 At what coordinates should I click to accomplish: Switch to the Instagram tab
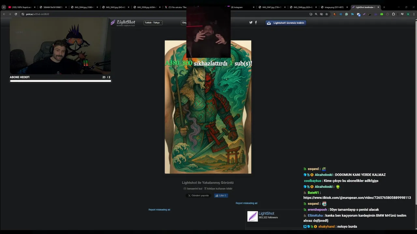(240, 7)
